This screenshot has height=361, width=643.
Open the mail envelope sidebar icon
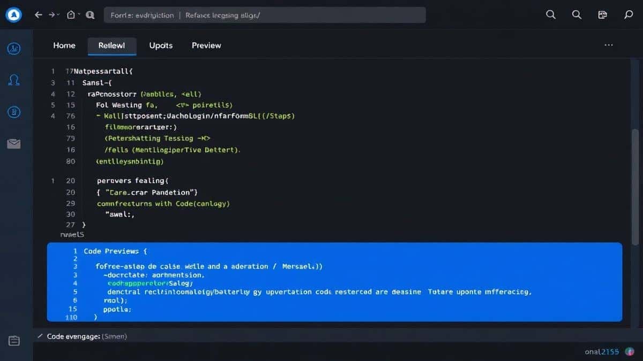click(14, 143)
